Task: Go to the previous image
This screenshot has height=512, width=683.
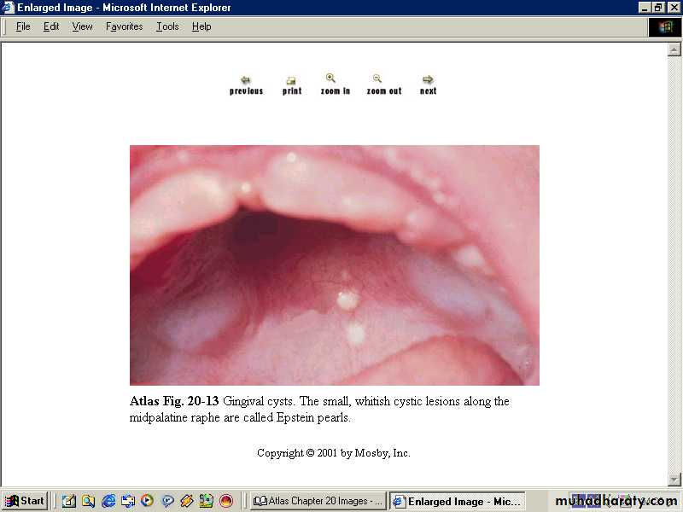Action: tap(246, 84)
